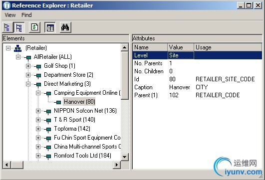Open the Find menu
This screenshot has width=265, height=180.
tap(26, 15)
